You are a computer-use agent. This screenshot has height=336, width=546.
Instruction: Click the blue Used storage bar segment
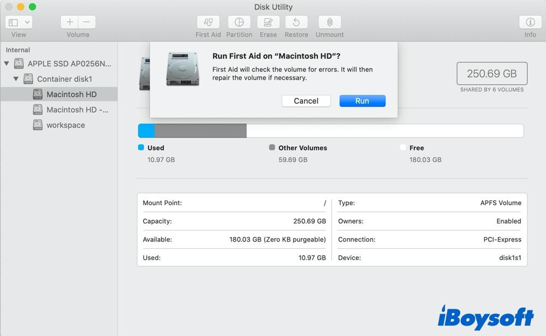[146, 131]
